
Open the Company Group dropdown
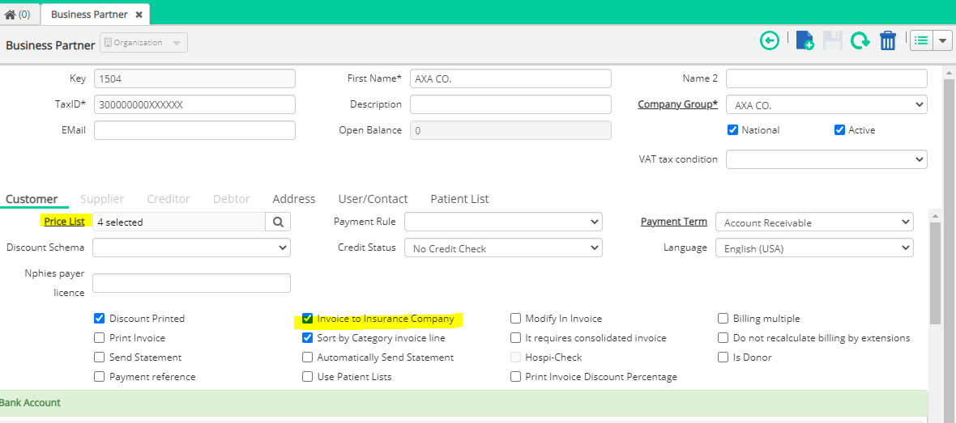click(826, 104)
